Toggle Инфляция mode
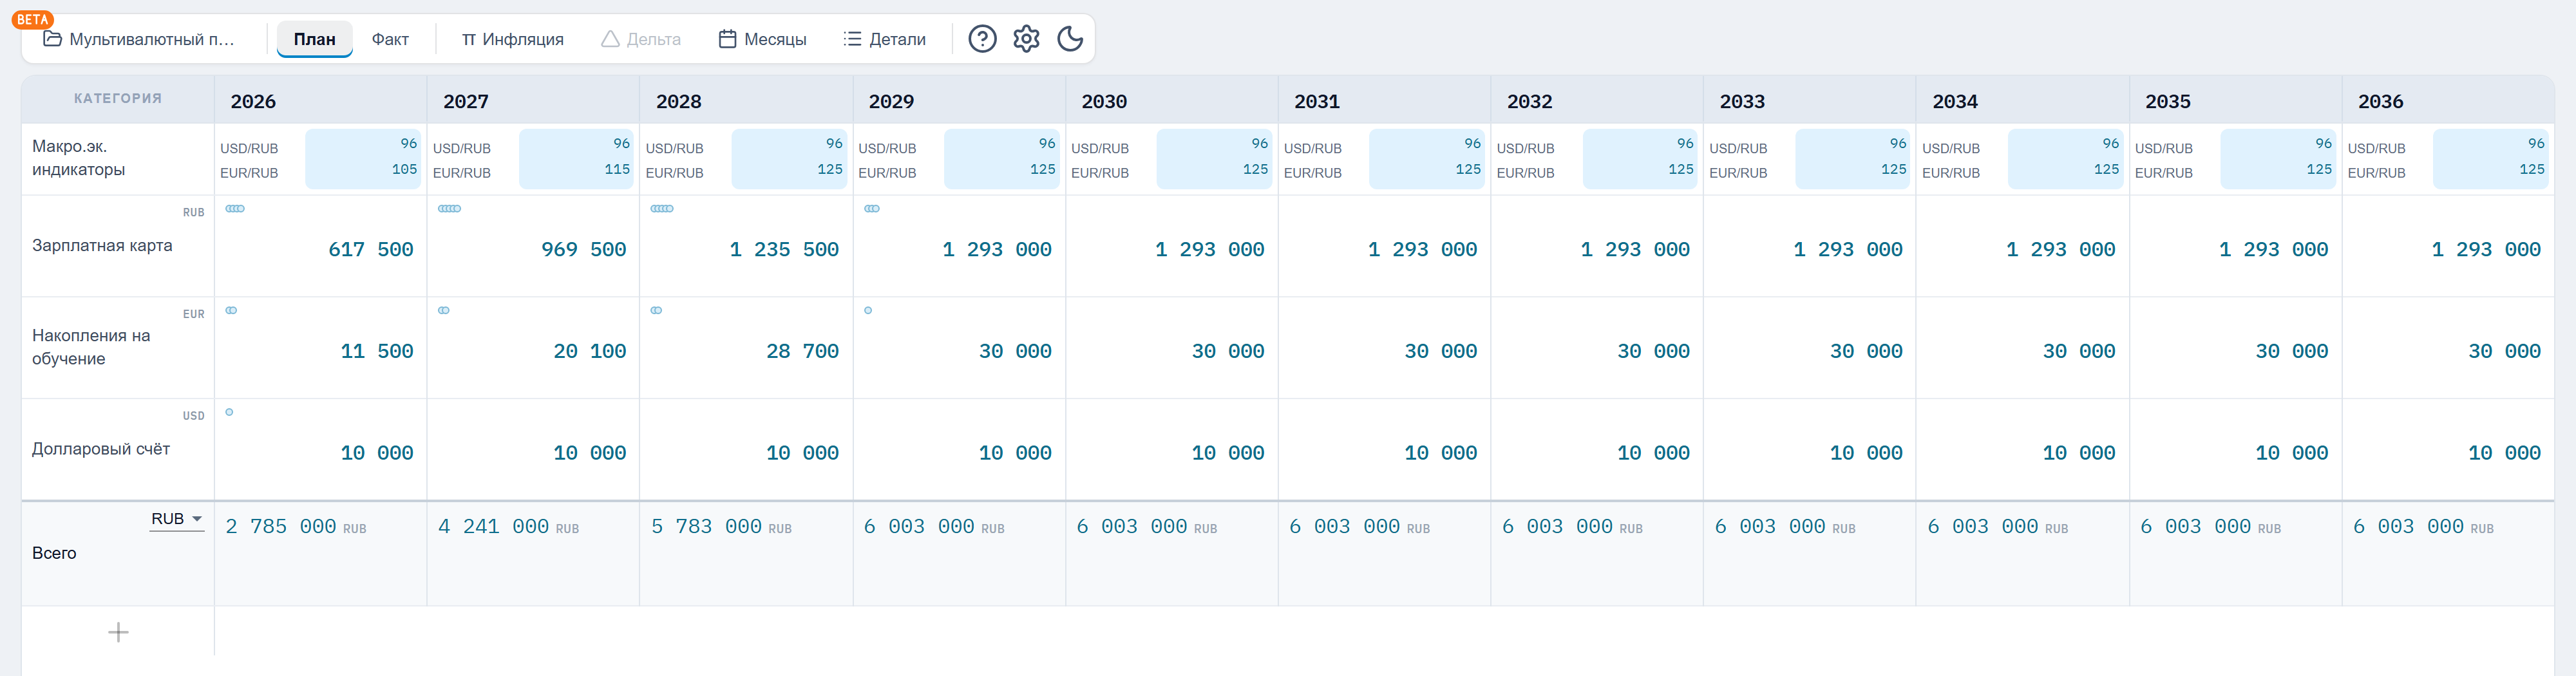This screenshot has width=2576, height=676. coord(512,39)
